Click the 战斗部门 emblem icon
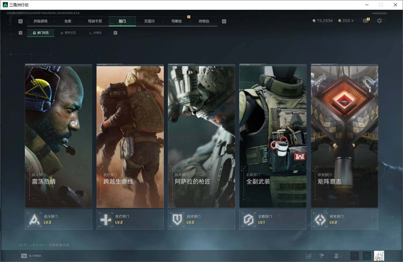 [x=34, y=219]
